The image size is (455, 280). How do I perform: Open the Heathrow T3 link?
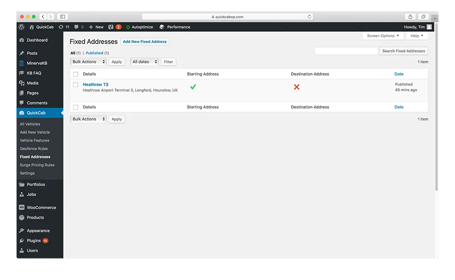coord(96,84)
